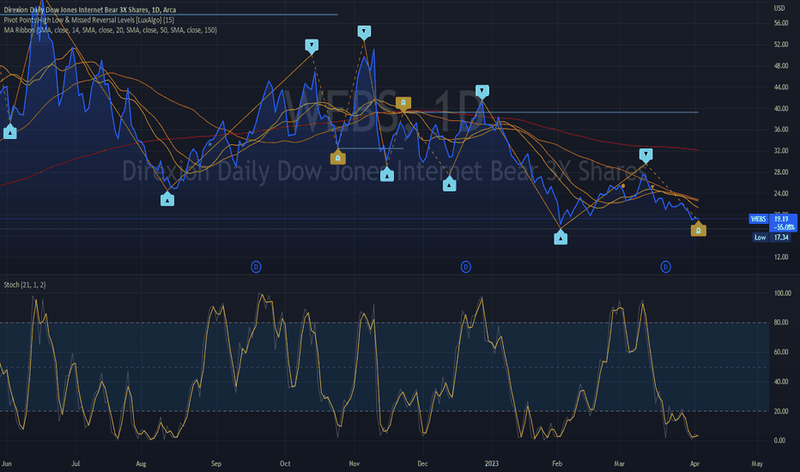800x472 pixels.
Task: Click the 56.00 price scale value
Action: (780, 23)
